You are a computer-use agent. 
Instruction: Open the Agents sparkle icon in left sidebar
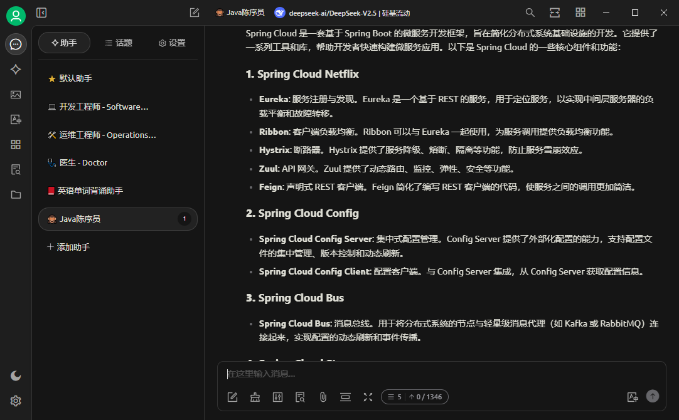click(16, 70)
